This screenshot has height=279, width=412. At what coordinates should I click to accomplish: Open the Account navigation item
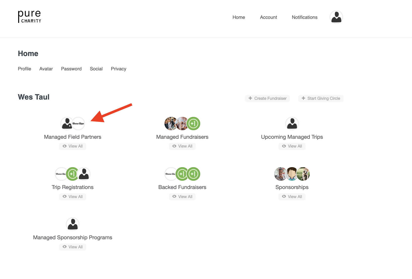pyautogui.click(x=268, y=17)
